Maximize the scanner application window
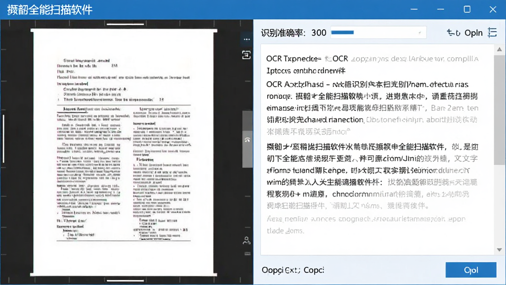 point(466,9)
